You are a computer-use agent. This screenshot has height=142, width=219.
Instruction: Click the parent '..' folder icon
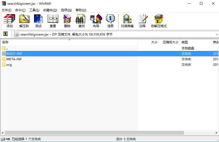click(x=4, y=48)
